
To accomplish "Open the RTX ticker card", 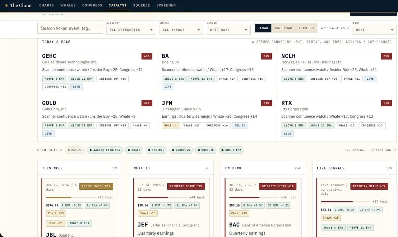I will point(337,118).
